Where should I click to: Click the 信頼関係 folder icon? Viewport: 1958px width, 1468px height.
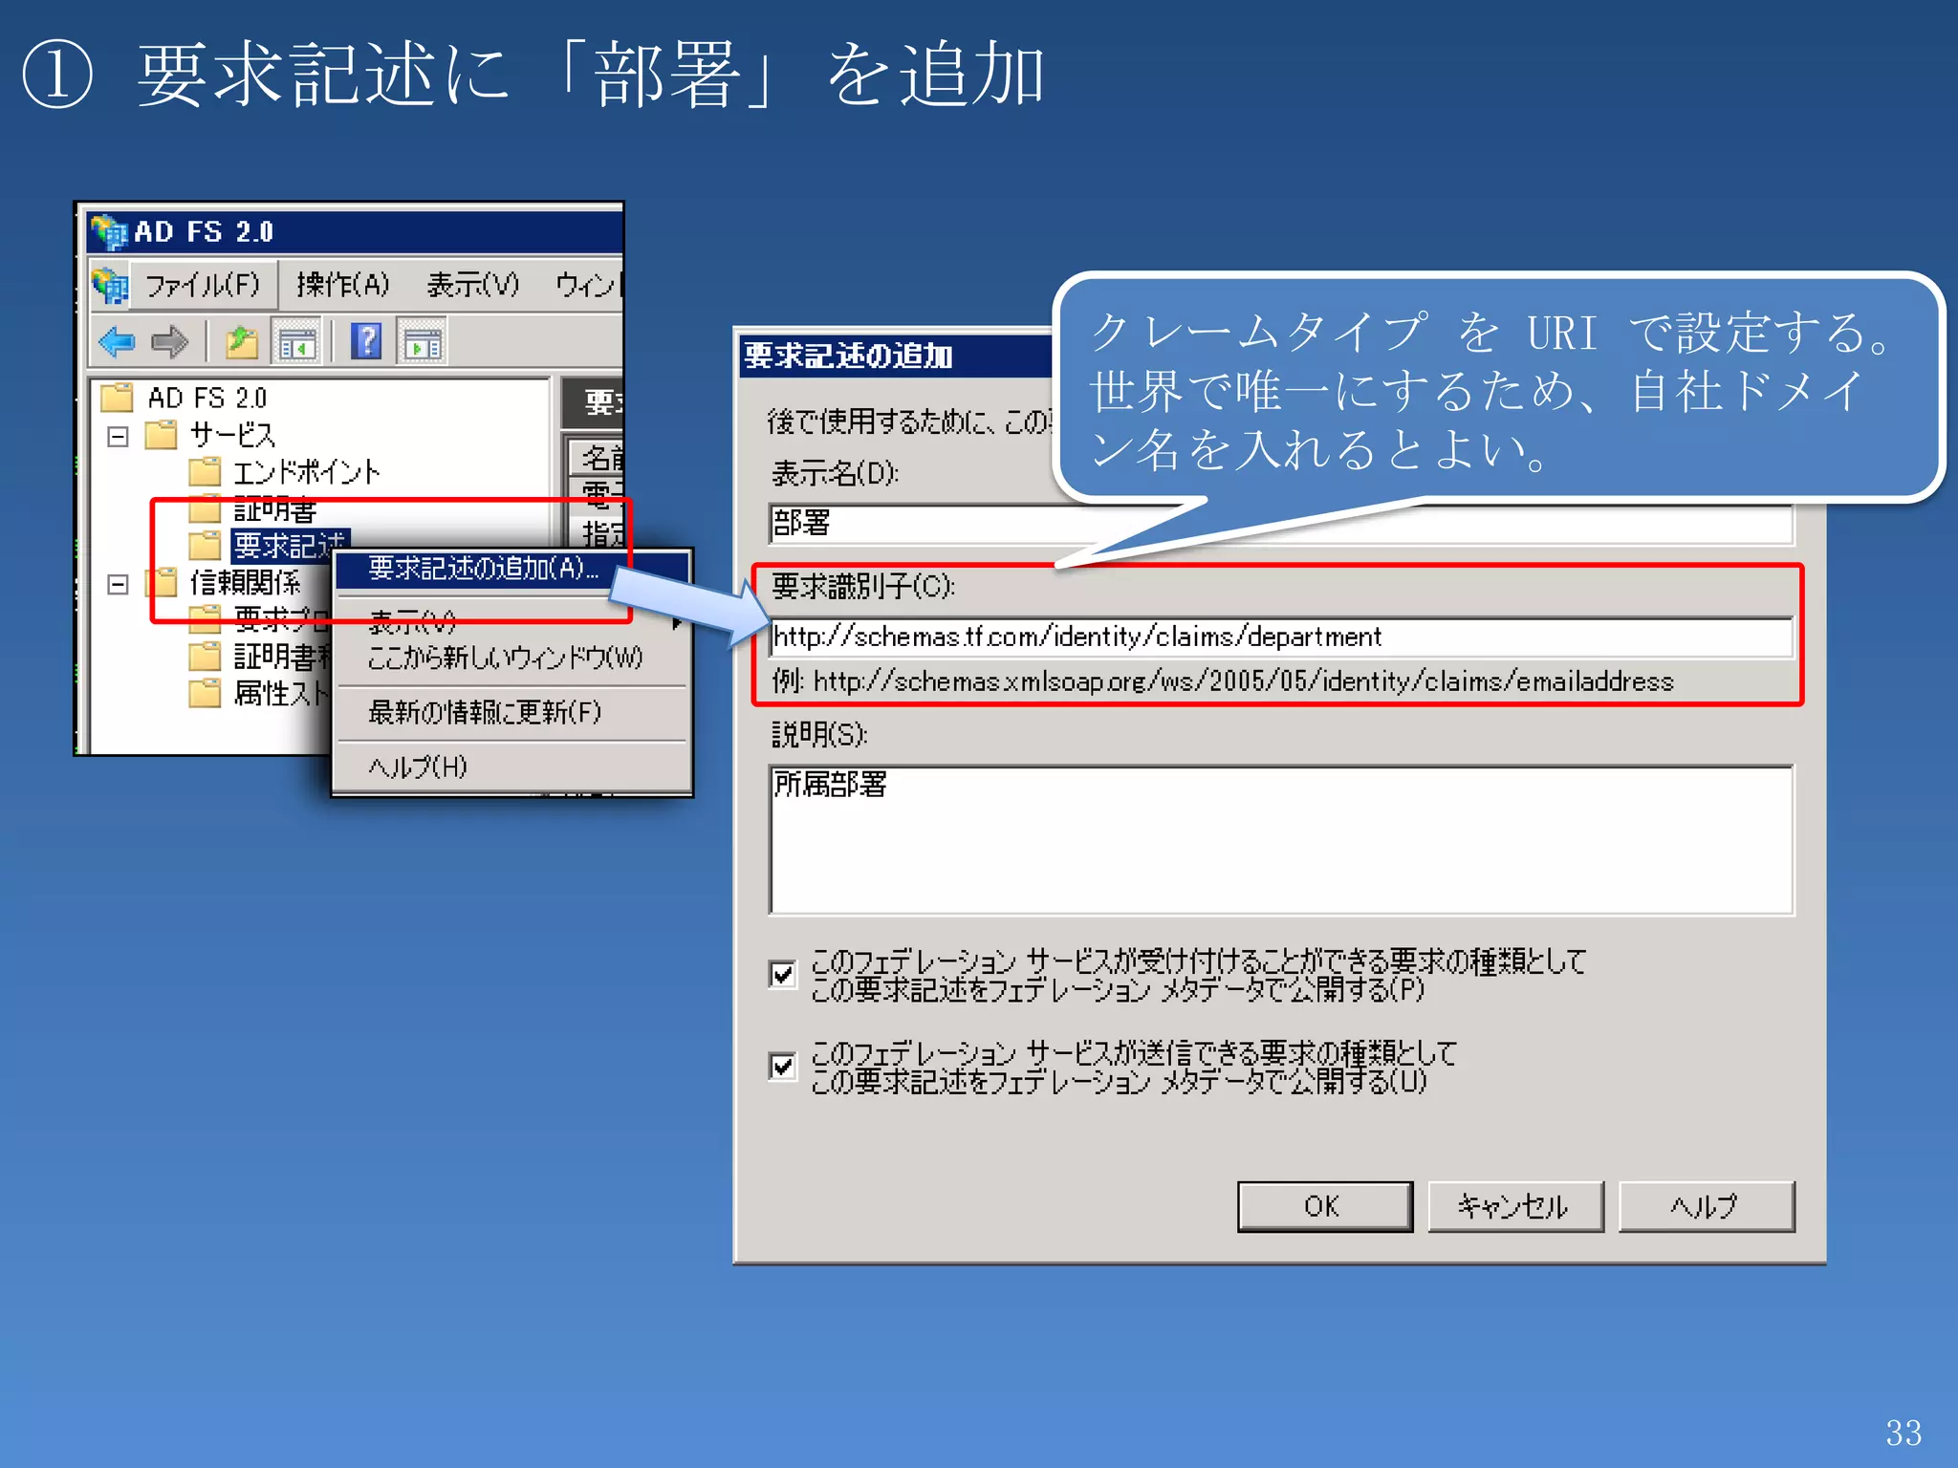[161, 582]
